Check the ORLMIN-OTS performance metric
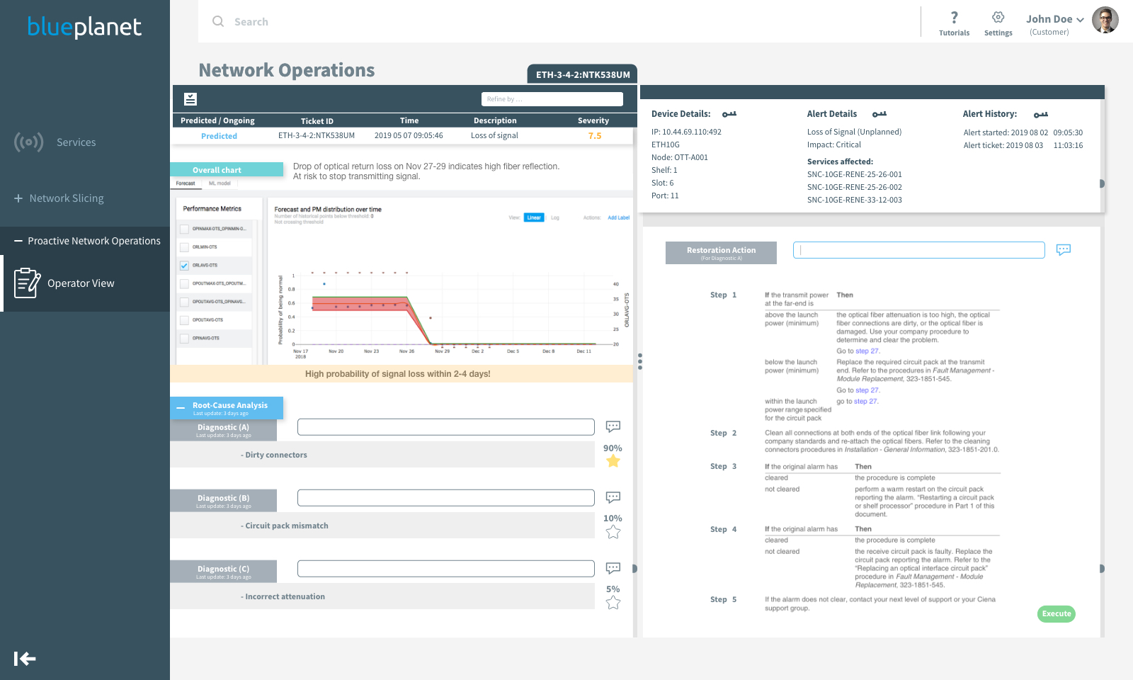Screen dimensions: 1133x680 [x=184, y=247]
